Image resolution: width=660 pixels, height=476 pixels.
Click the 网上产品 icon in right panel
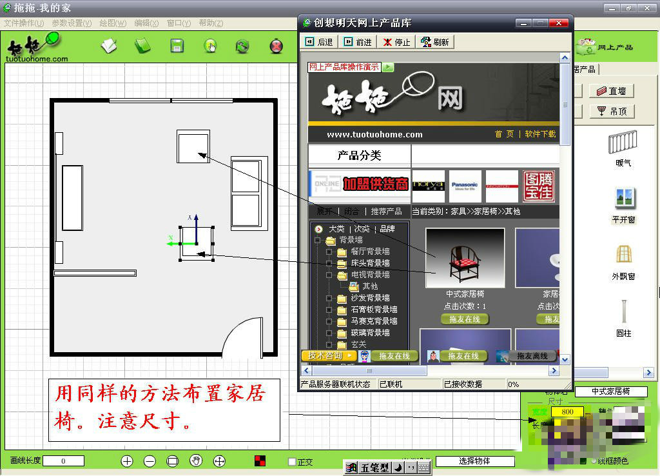(587, 46)
